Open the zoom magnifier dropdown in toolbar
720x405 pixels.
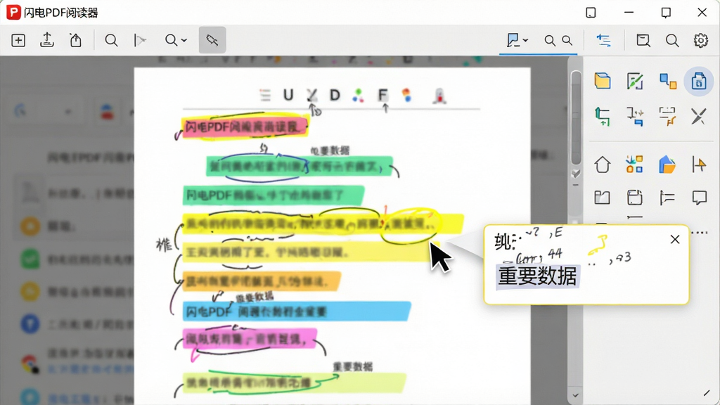coord(176,40)
